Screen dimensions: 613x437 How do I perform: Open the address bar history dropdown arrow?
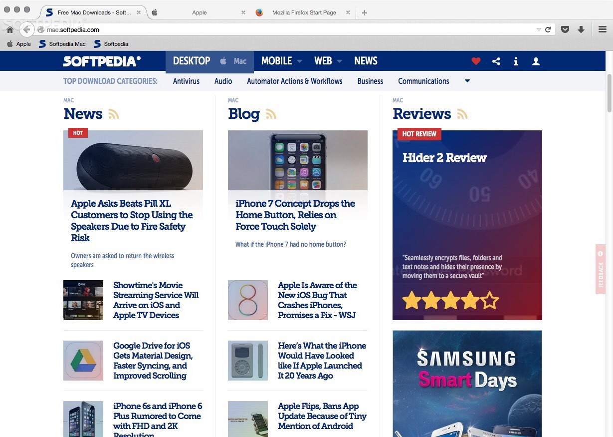[x=539, y=30]
